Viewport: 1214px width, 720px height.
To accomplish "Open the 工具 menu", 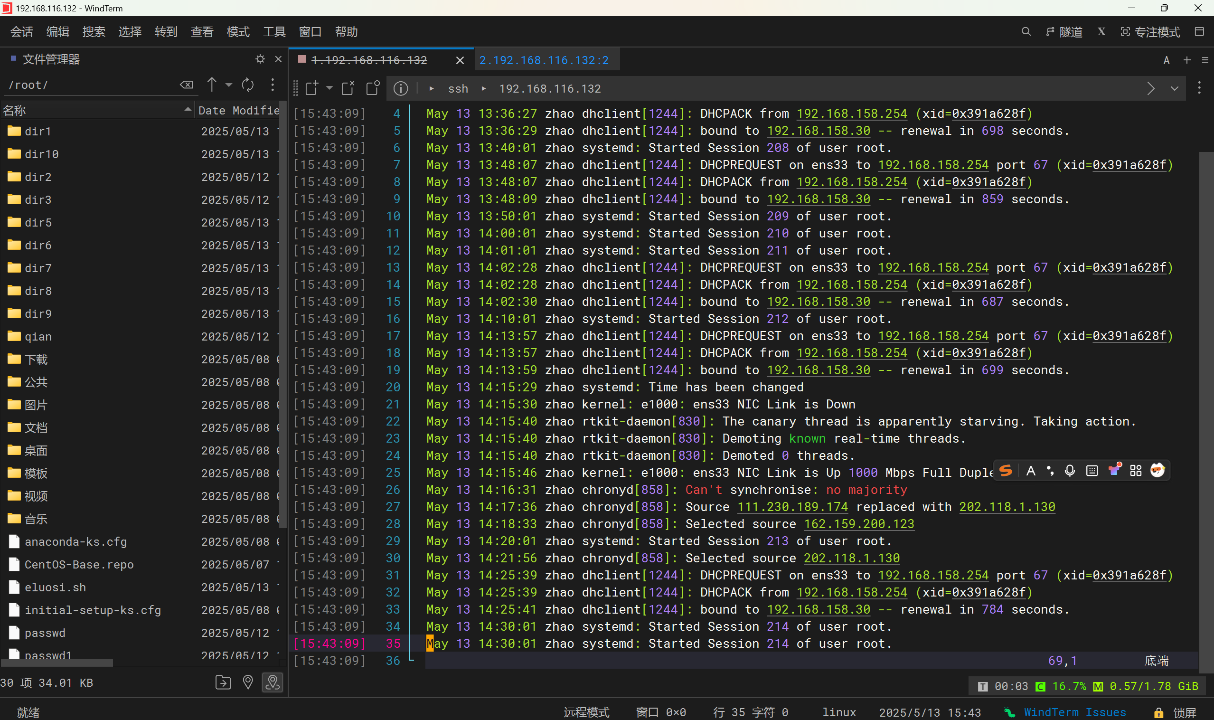I will click(x=274, y=31).
